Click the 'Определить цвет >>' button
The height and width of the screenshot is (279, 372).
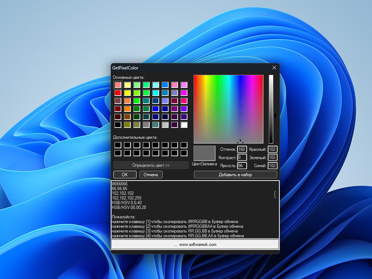(x=151, y=165)
